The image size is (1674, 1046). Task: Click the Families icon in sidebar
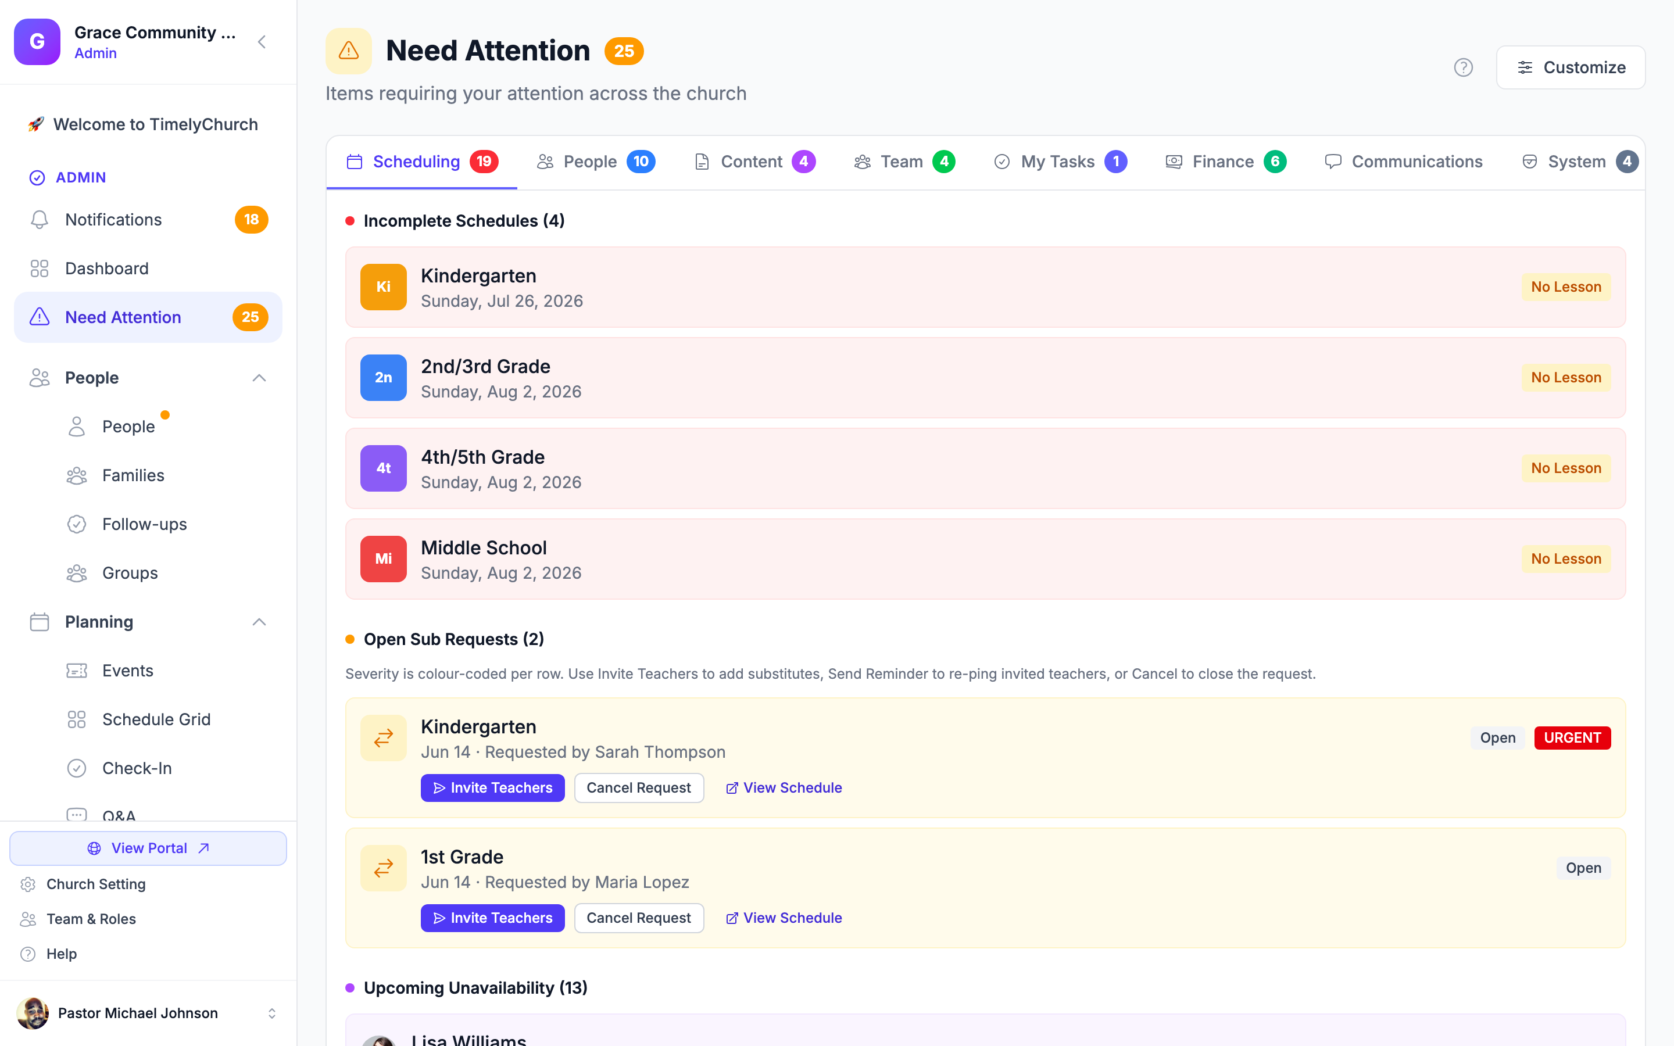(x=77, y=475)
